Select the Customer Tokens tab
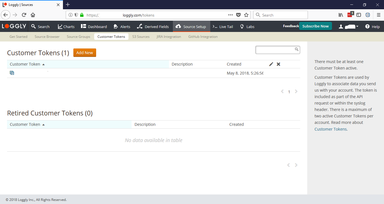This screenshot has height=204, width=384. point(111,37)
